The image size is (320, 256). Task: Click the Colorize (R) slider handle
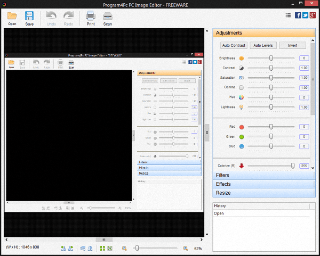(293, 166)
